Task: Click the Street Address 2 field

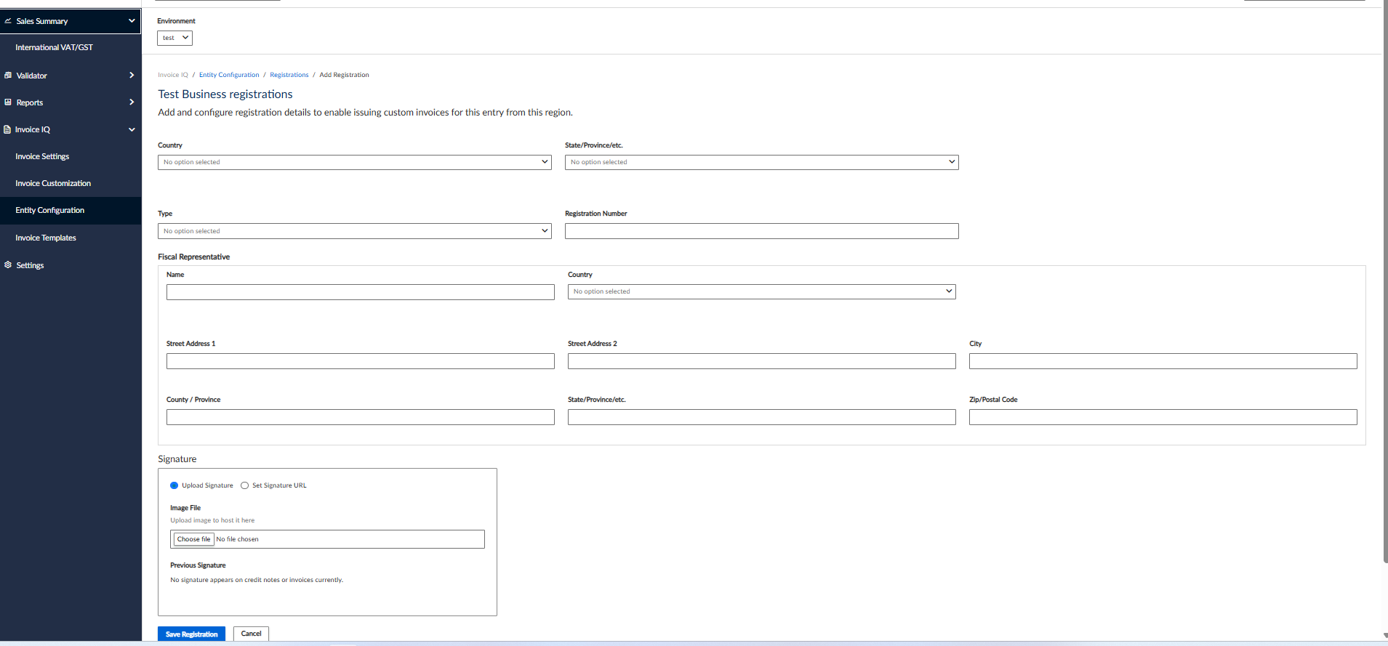Action: tap(761, 361)
